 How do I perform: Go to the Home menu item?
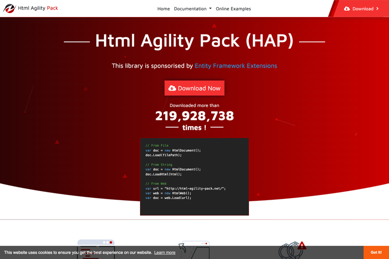(163, 9)
